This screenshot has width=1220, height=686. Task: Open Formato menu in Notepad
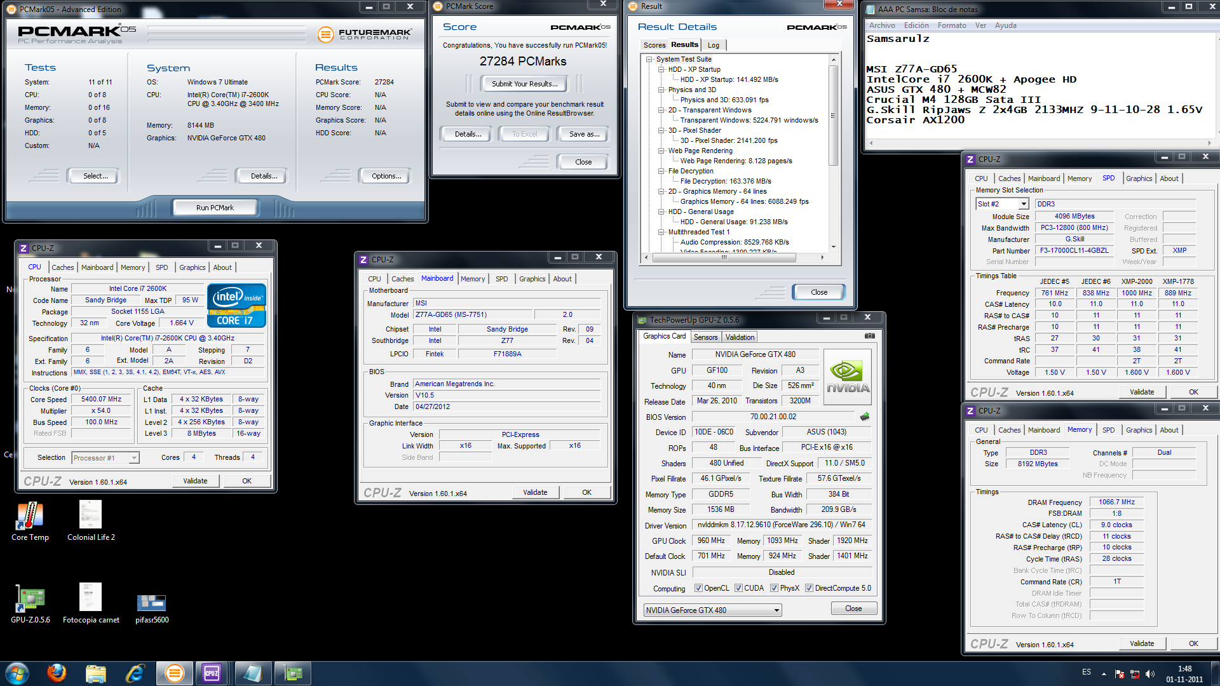951,25
